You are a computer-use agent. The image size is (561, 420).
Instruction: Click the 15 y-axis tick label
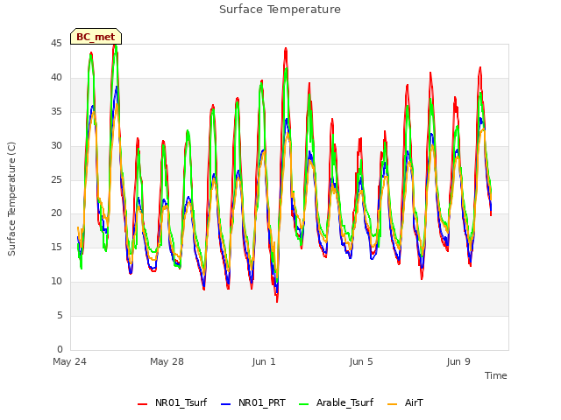tap(56, 248)
